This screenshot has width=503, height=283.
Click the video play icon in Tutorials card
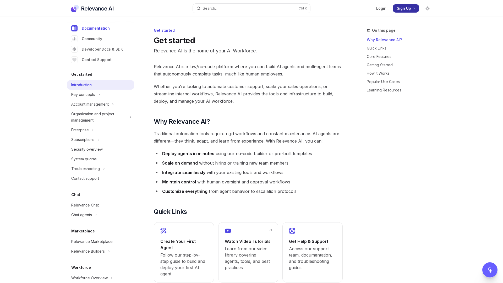pos(228,231)
